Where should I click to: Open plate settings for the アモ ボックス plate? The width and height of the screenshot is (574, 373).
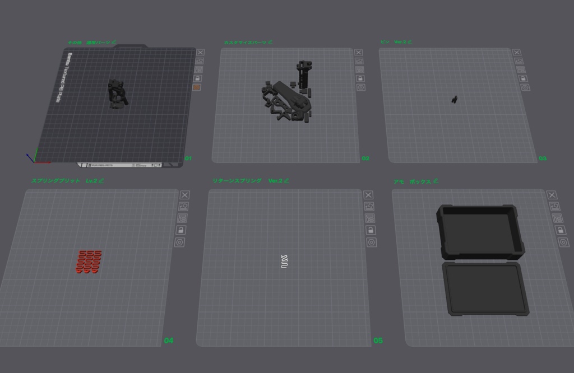tap(563, 242)
